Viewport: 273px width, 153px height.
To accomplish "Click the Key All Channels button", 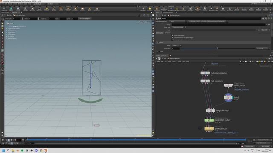I will [x=263, y=143].
